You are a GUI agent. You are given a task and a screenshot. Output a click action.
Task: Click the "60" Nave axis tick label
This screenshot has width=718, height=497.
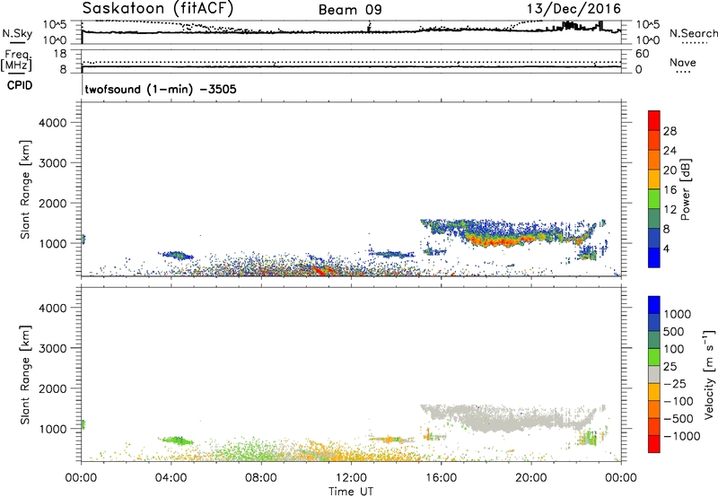(x=642, y=54)
